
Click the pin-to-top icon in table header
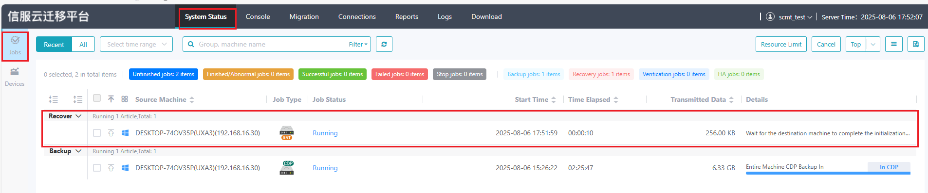pyautogui.click(x=111, y=99)
